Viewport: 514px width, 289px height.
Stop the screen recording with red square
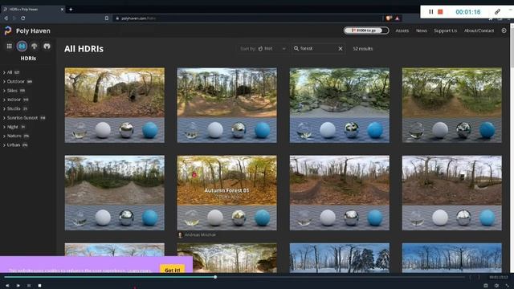[x=440, y=12]
